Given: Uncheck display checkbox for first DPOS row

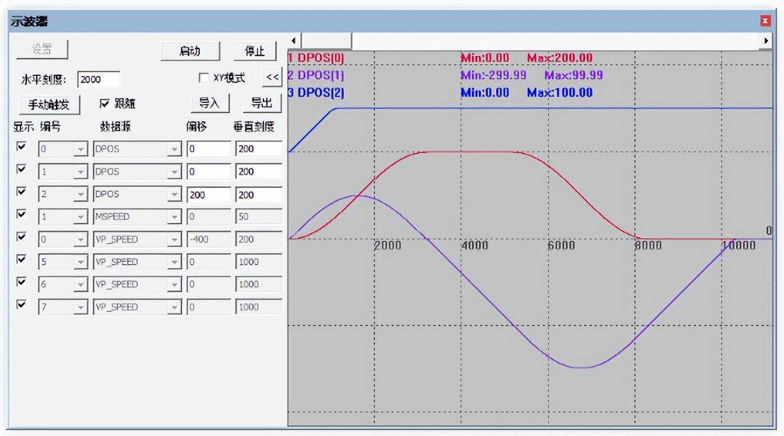Looking at the screenshot, I should point(22,147).
